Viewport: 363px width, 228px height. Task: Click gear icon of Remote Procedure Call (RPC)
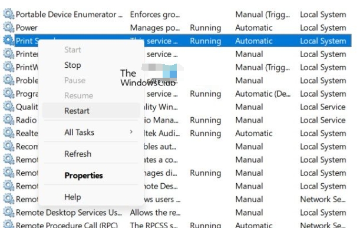click(x=9, y=224)
